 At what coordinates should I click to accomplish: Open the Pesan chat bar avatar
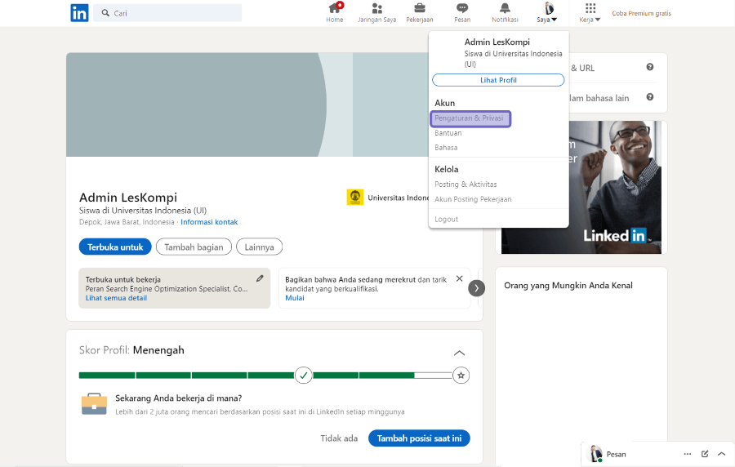(595, 454)
